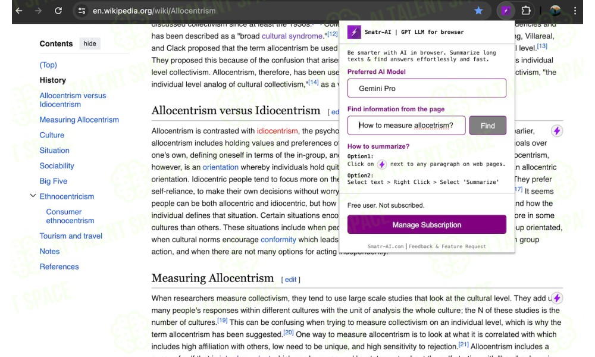Follow the 'cultural syndrome' article link

[292, 36]
